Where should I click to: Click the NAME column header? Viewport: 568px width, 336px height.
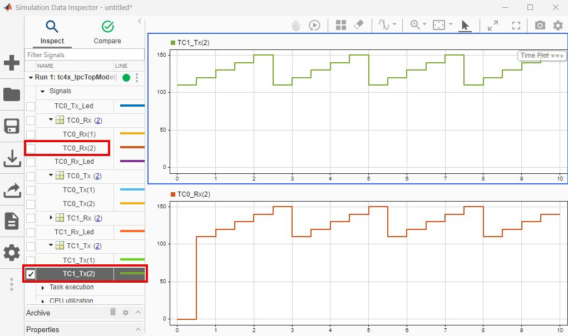coord(45,66)
